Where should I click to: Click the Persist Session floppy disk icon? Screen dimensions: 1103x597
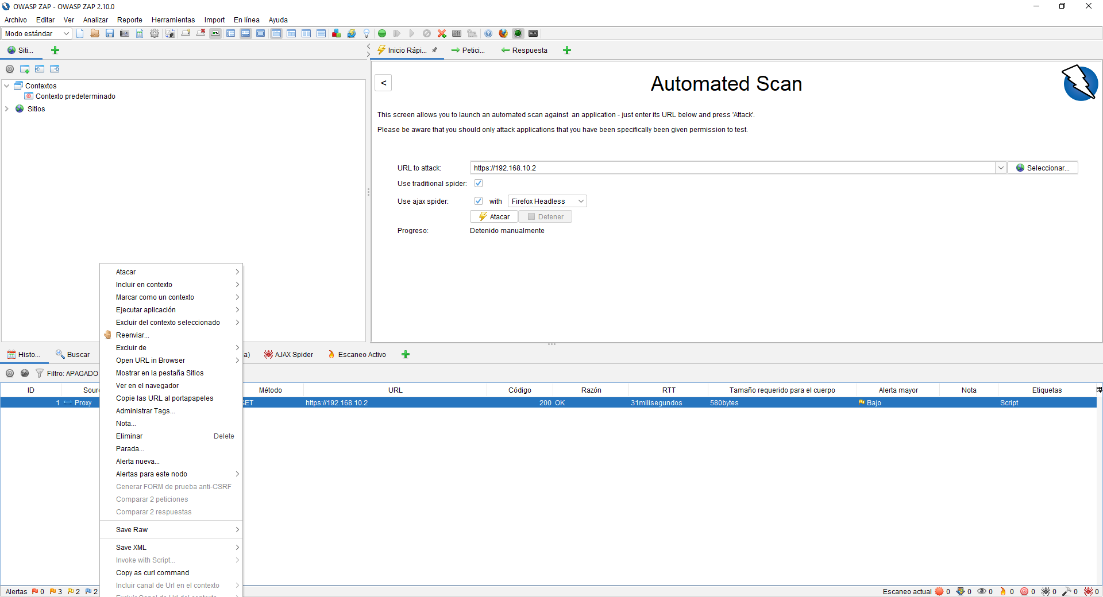click(110, 33)
